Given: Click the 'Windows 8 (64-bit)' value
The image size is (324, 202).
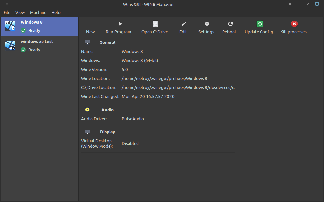Looking at the screenshot, I should click(x=140, y=61).
